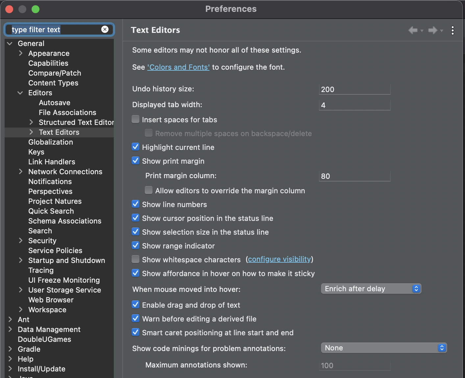Select UI Freeze Monitoring item
This screenshot has width=465, height=378.
[x=64, y=280]
